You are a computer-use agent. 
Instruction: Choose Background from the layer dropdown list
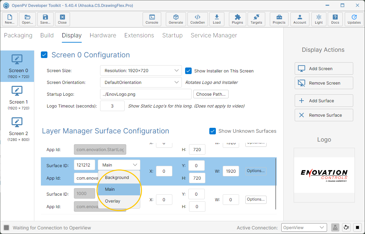(119, 178)
